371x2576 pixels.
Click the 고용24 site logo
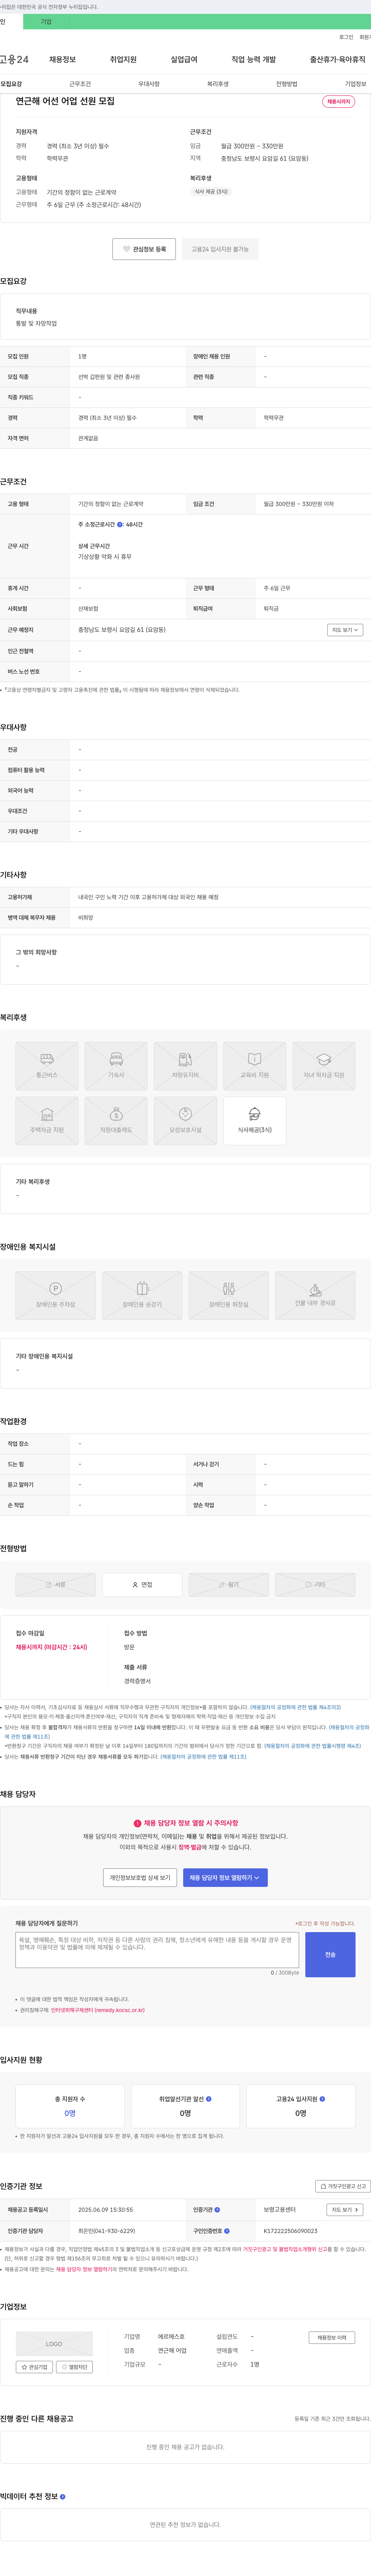(14, 60)
